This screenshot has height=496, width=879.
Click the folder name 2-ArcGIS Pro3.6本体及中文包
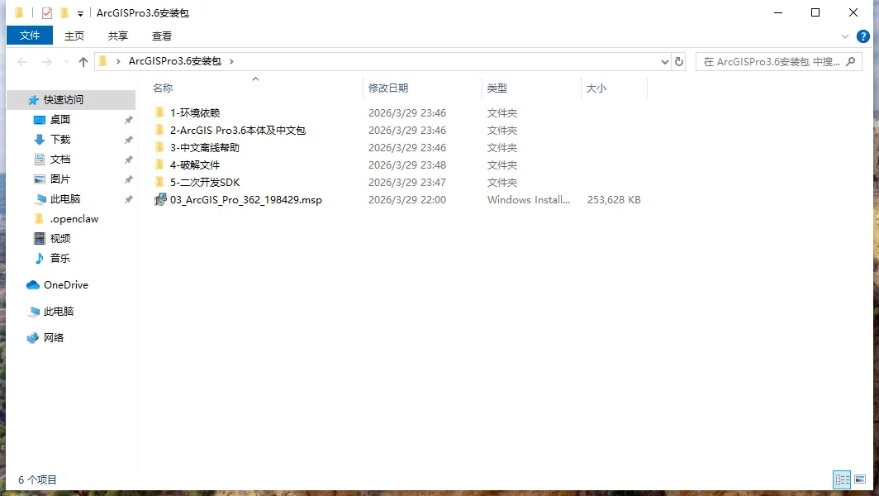(x=238, y=130)
